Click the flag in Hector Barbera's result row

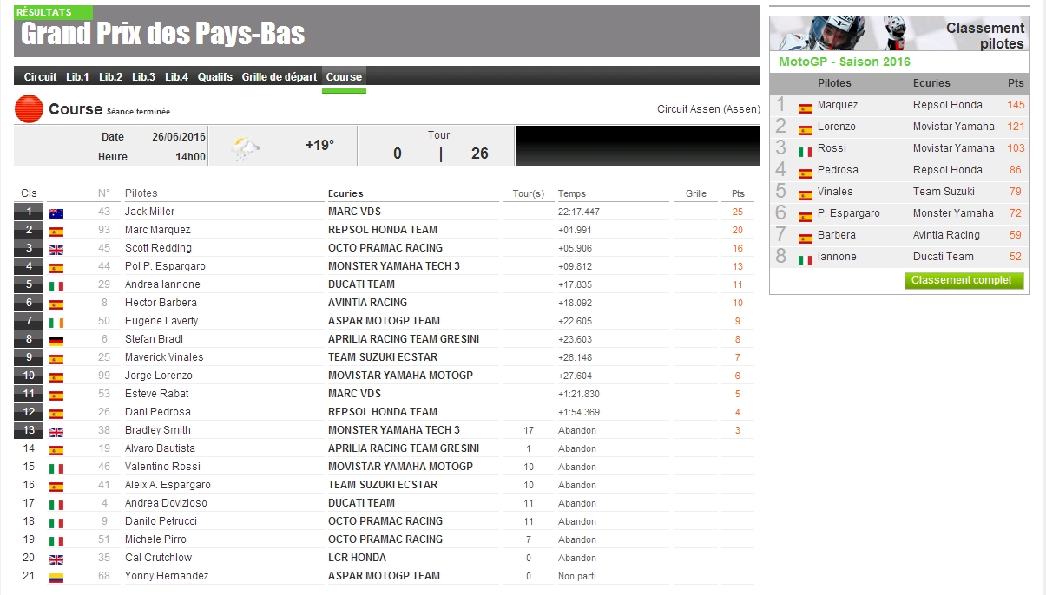coord(56,304)
